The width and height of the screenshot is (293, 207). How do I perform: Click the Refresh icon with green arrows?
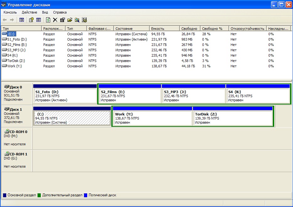(x=48, y=20)
